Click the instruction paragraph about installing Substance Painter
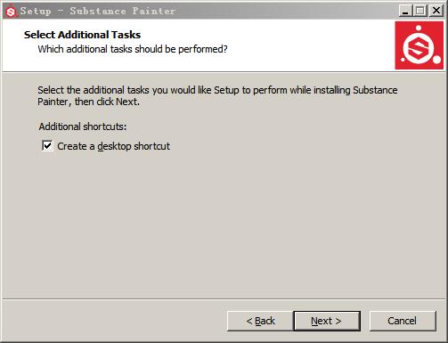Screen dimensions: 448x343 (217, 95)
